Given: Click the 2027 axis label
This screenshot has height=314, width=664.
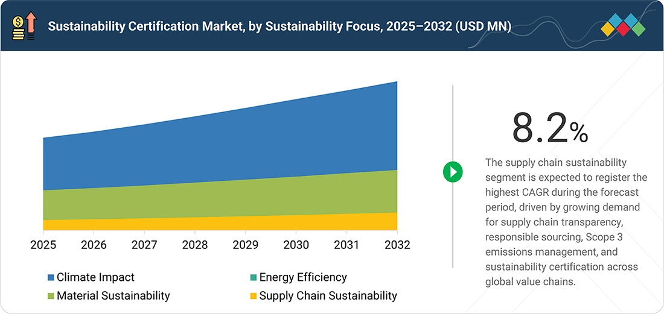Looking at the screenshot, I should pos(144,245).
